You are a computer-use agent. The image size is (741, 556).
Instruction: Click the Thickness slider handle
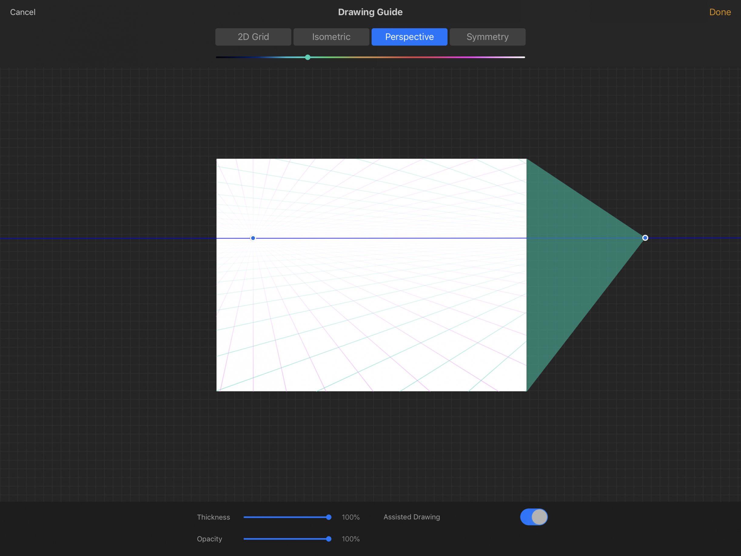329,517
